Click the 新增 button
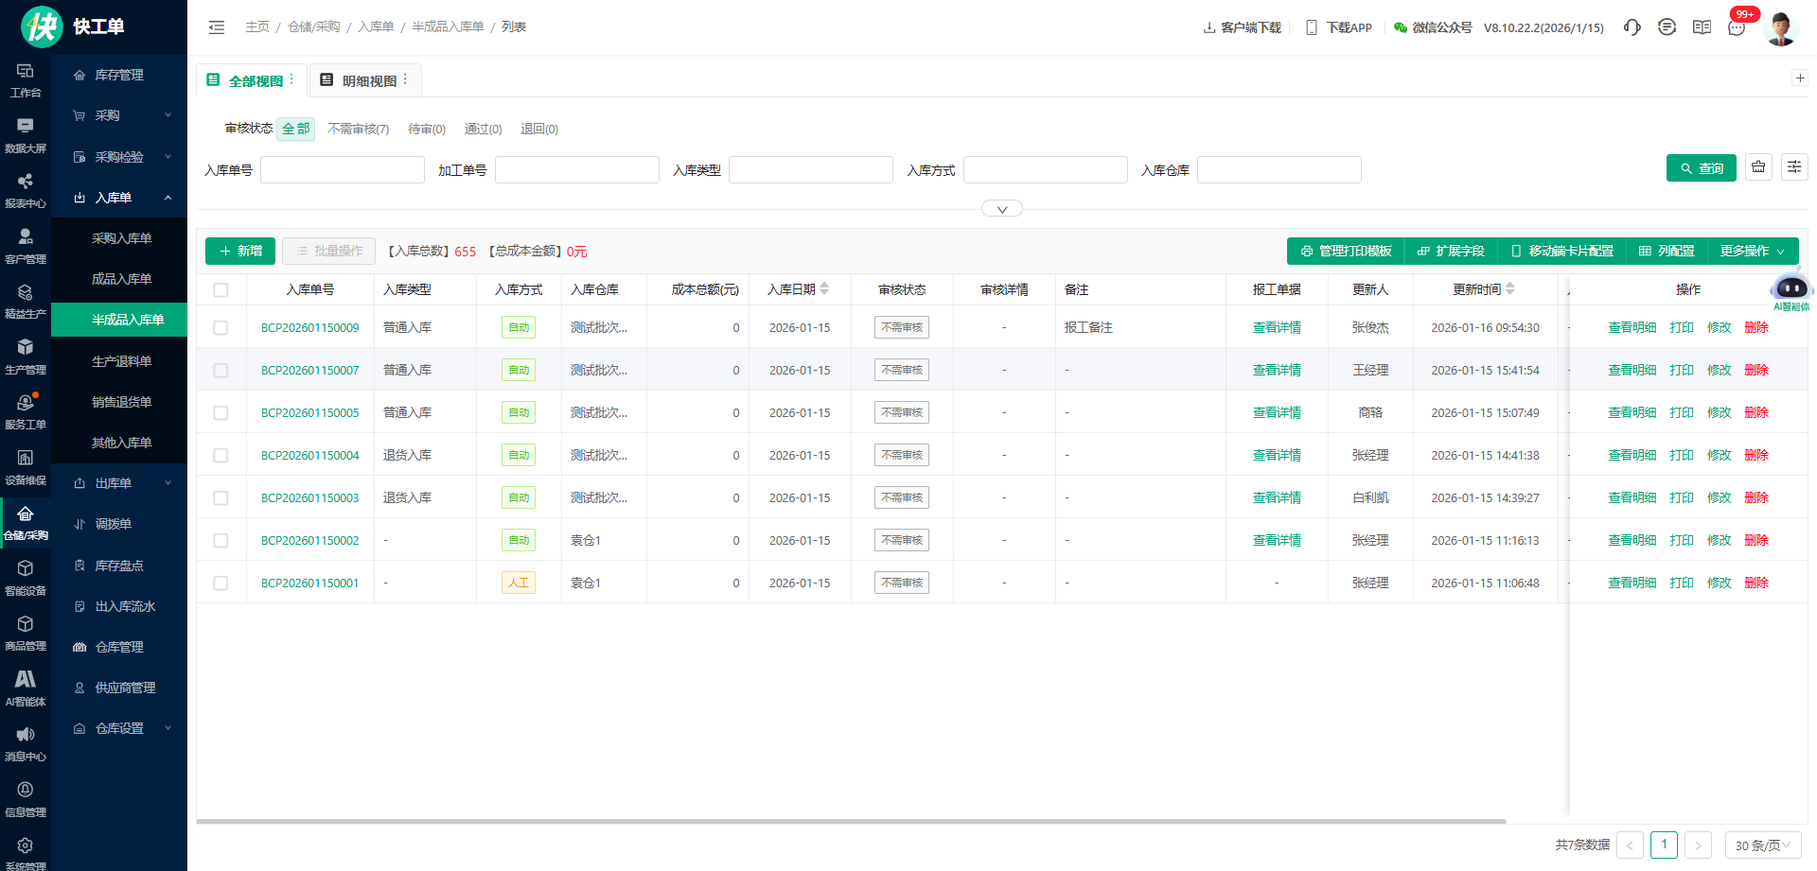Screen dimensions: 1817x871 pos(240,251)
